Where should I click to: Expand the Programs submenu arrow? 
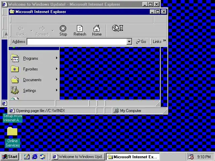pos(57,58)
